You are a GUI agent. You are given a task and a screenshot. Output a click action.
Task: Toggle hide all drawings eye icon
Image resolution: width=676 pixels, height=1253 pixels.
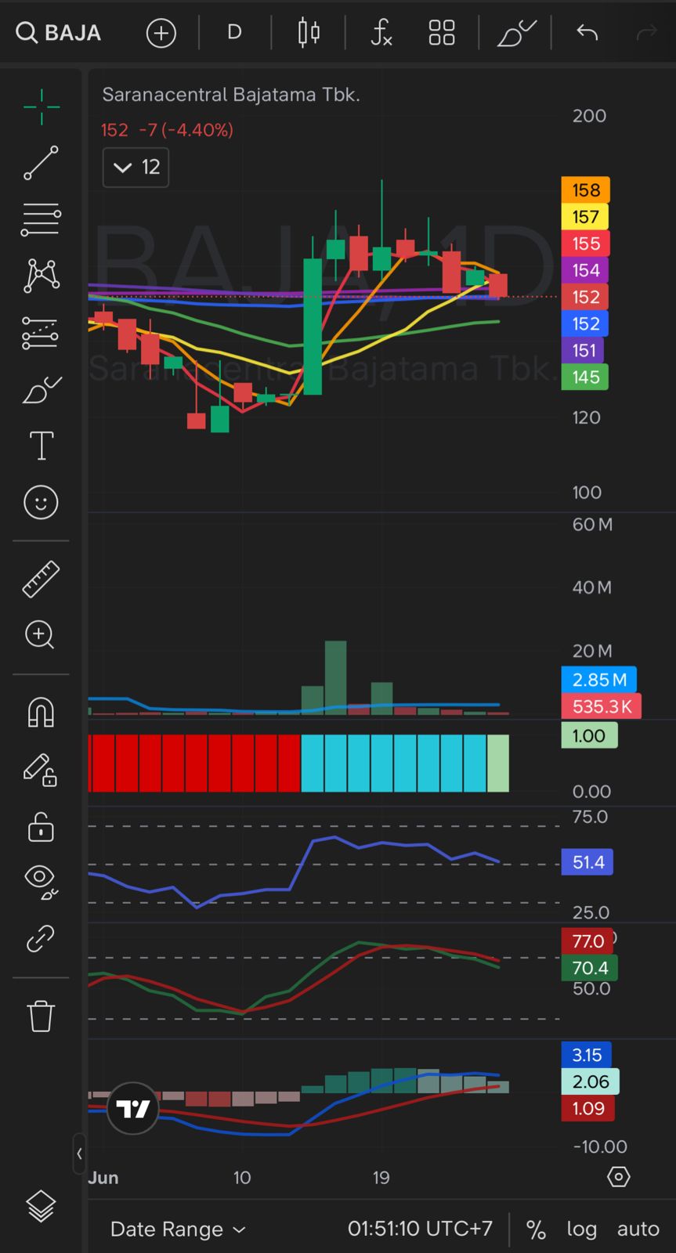[41, 882]
